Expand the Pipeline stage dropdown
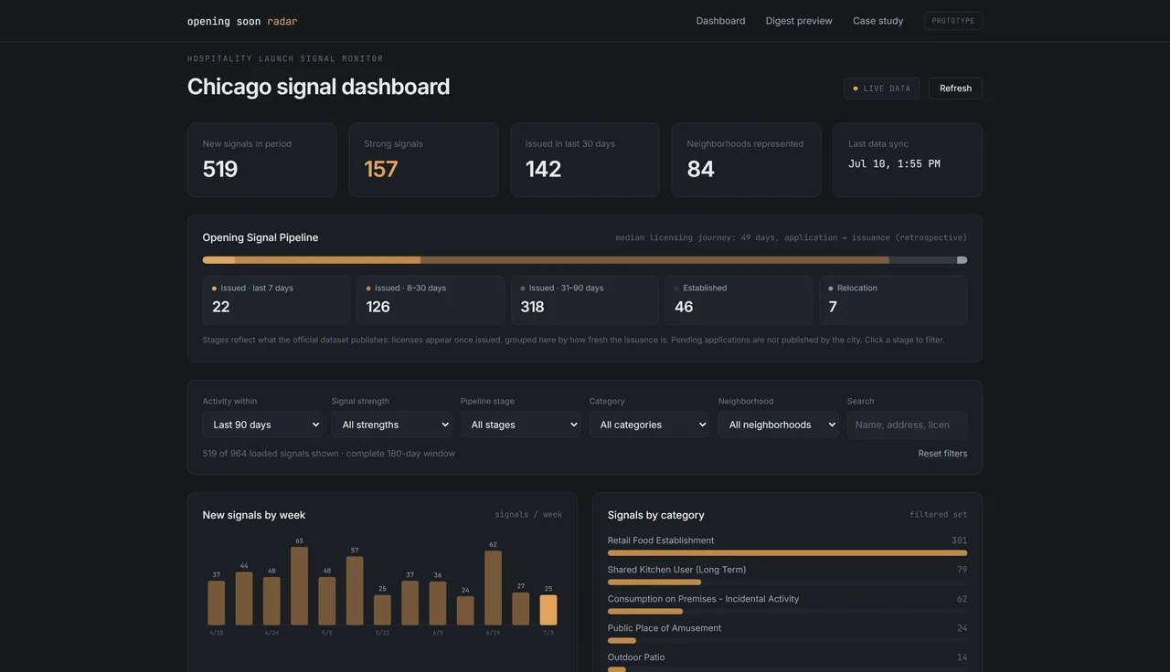Viewport: 1170px width, 672px height. pos(520,425)
